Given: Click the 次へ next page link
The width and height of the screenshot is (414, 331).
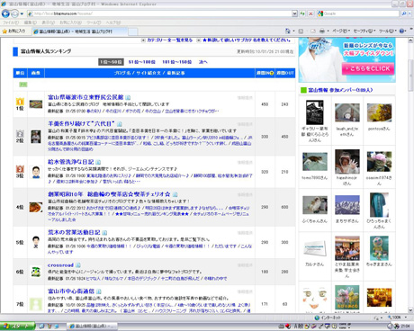Looking at the screenshot, I should [203, 62].
